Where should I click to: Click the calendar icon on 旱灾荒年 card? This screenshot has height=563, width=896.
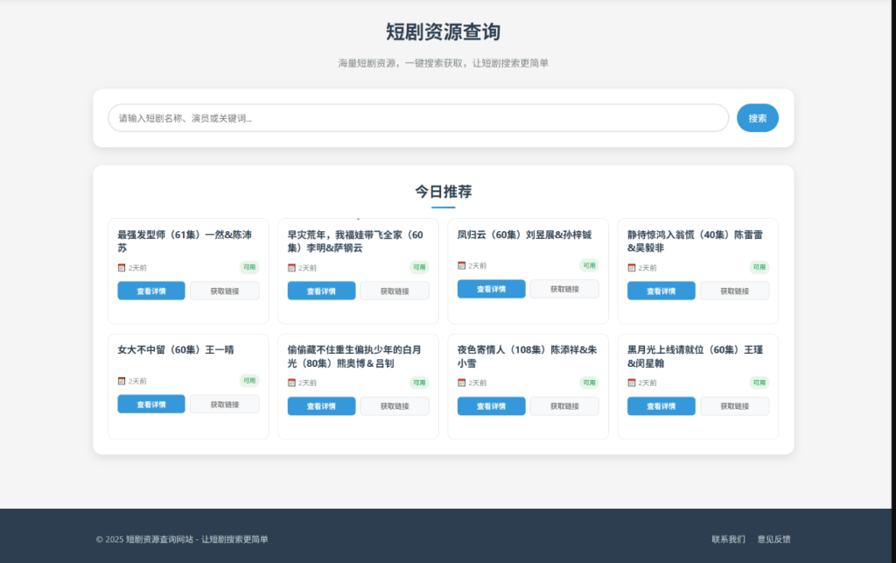[x=290, y=266]
